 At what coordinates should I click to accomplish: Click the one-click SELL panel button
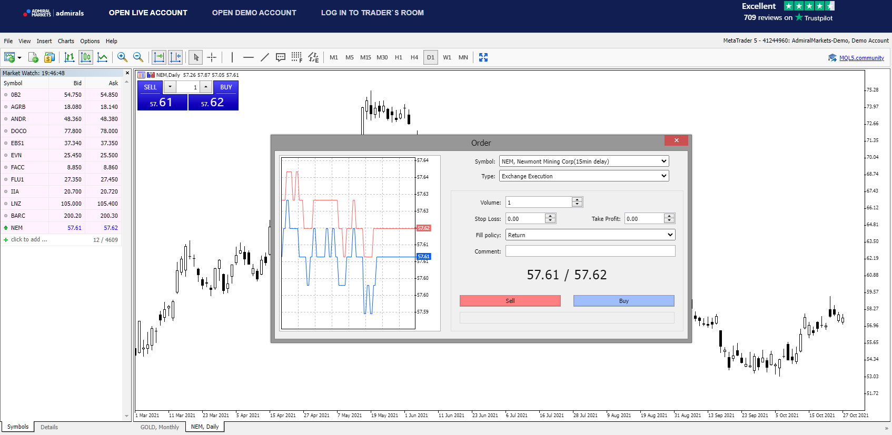[x=162, y=102]
